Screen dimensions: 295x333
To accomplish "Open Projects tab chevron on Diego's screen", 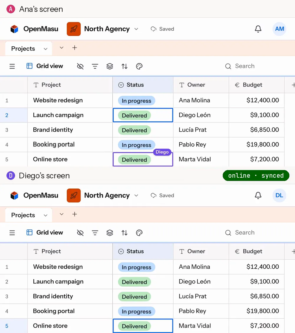I will (45, 215).
